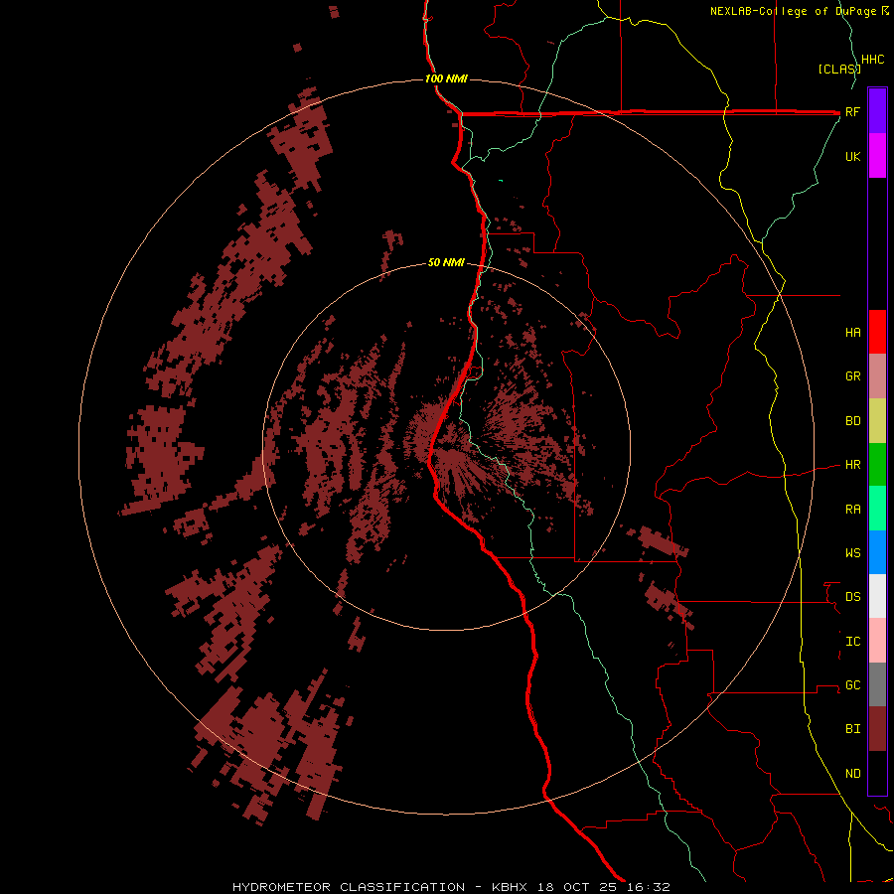Click the WS legend label
The image size is (894, 894).
click(853, 552)
